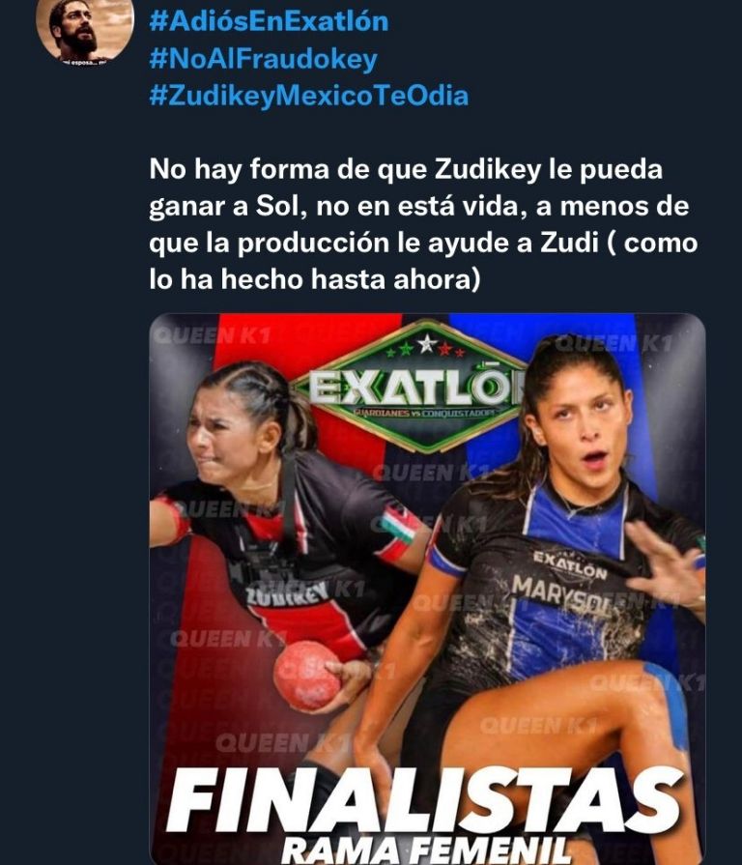Open the #AdiósEnExatlón hashtag
The image size is (742, 865).
pyautogui.click(x=269, y=21)
